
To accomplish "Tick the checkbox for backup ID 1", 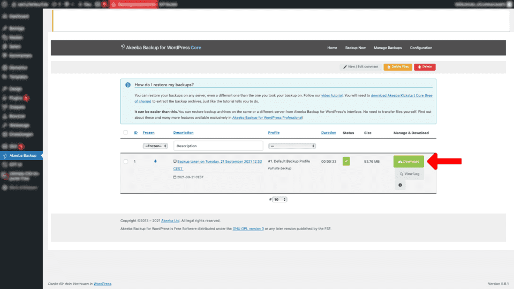I will (125, 161).
